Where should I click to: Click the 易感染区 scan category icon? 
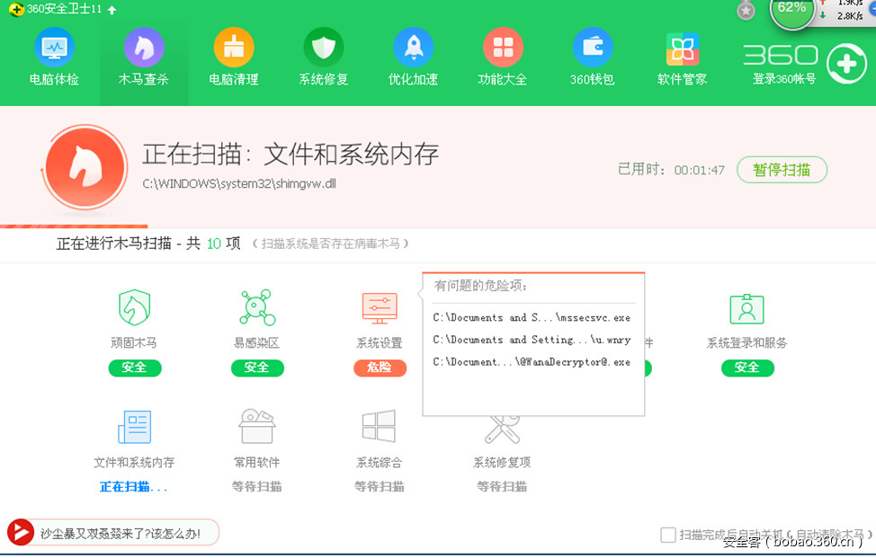coord(257,308)
